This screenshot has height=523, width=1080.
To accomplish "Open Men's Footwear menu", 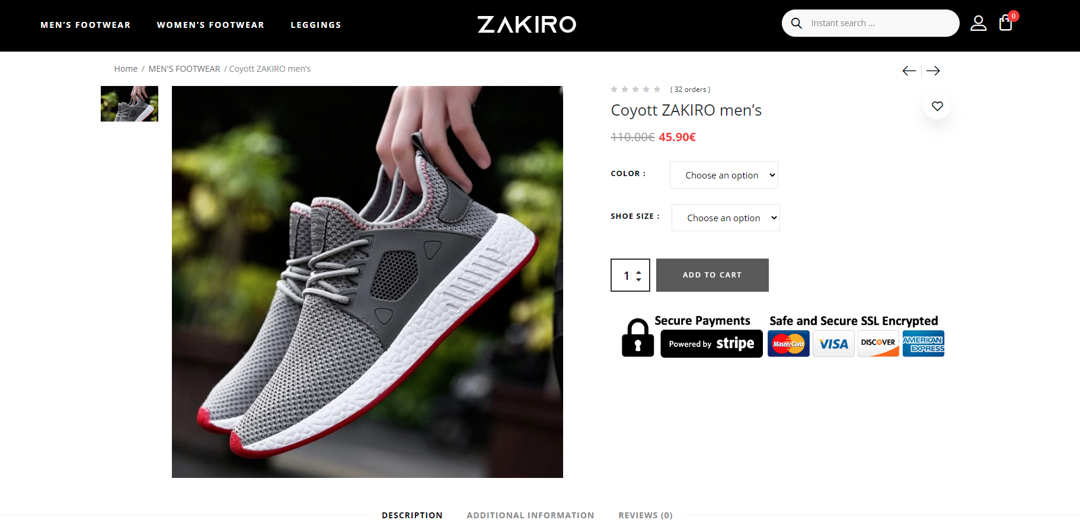I will click(x=85, y=25).
